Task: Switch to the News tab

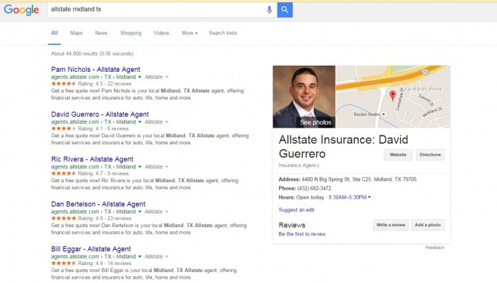Action: coord(101,33)
